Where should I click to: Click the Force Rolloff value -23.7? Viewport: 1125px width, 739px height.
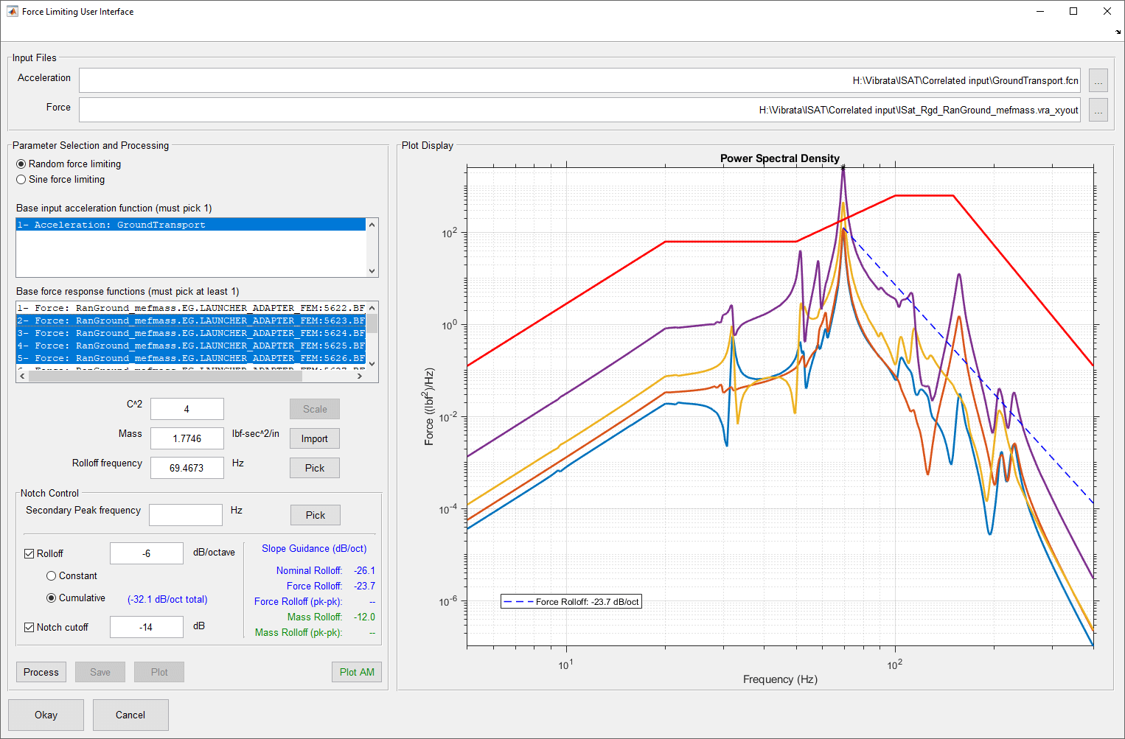click(364, 586)
